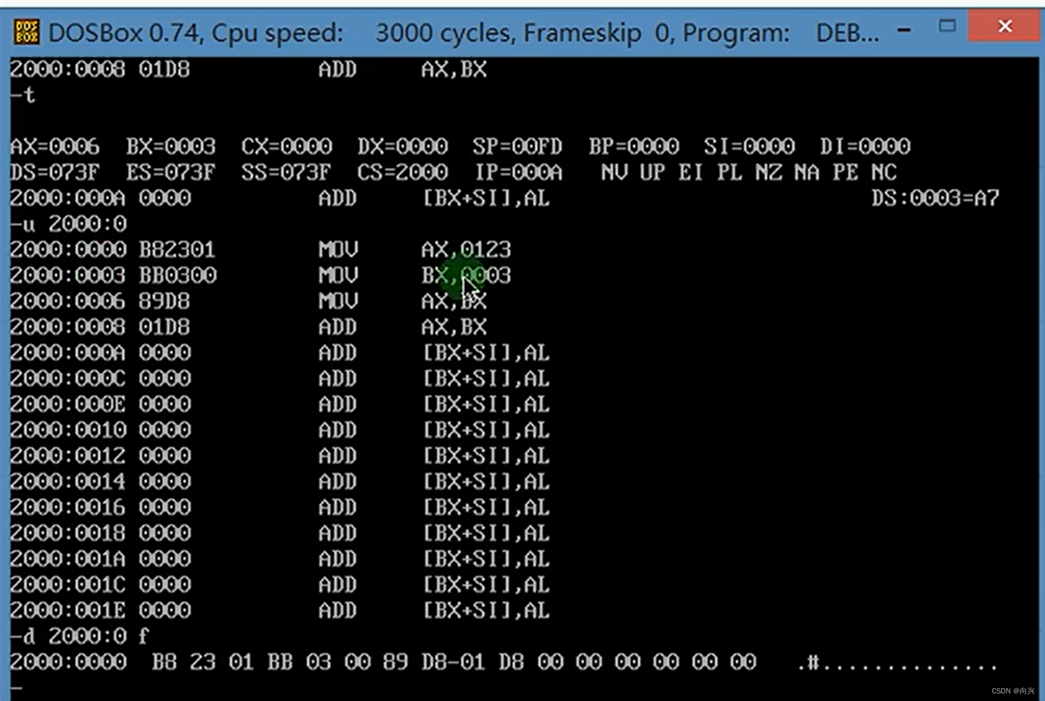Minimize the DOSBox window

click(x=904, y=29)
